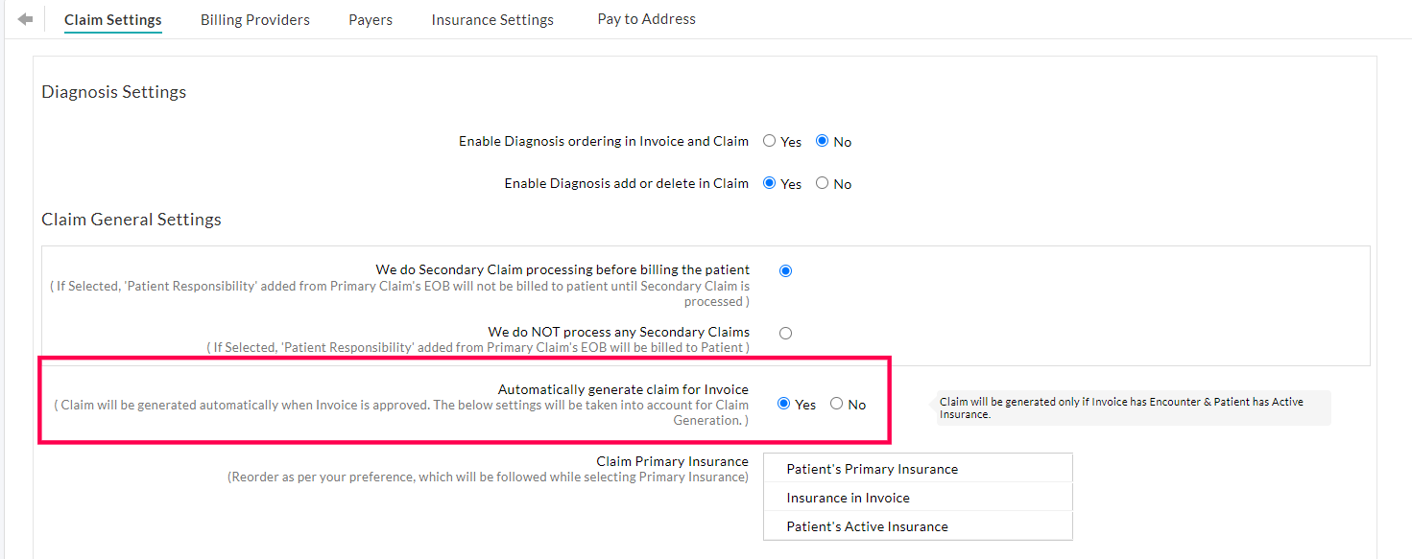This screenshot has width=1412, height=559.
Task: Switch to the Billing Providers tab
Action: point(254,19)
